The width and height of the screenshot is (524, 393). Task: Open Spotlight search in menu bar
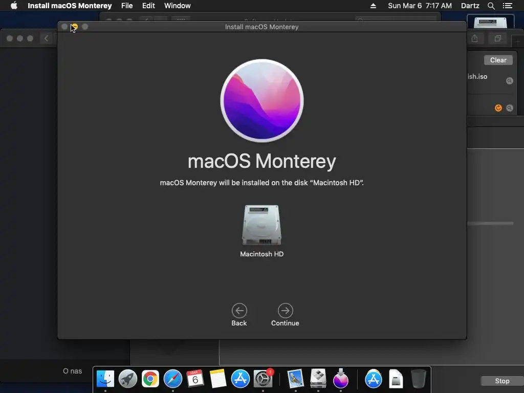tap(491, 6)
